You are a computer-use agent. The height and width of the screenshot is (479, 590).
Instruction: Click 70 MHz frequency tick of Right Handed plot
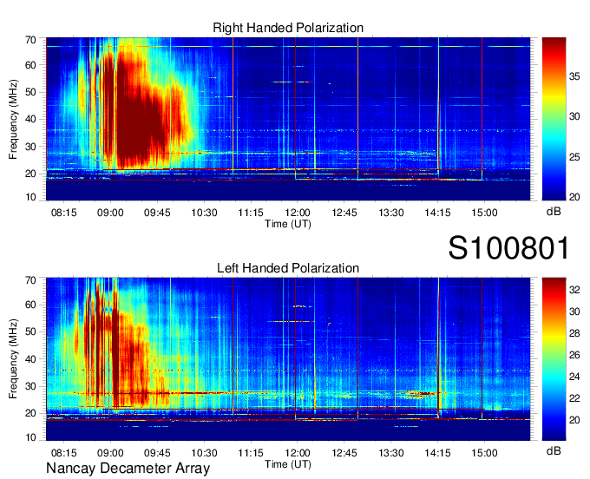(30, 40)
